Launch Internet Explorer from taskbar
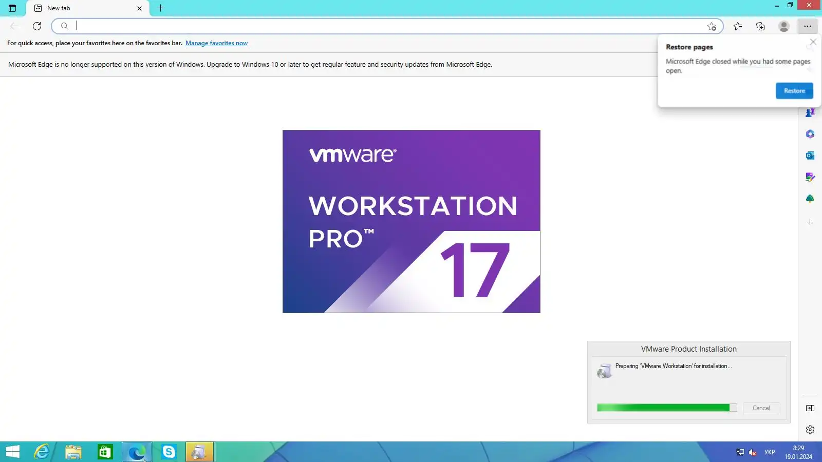 [42, 452]
